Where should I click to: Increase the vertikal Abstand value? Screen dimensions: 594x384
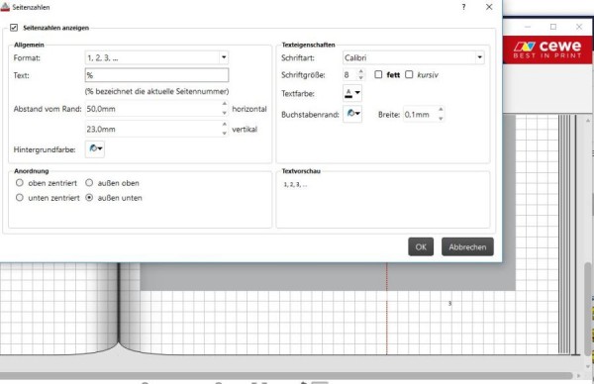pos(225,125)
